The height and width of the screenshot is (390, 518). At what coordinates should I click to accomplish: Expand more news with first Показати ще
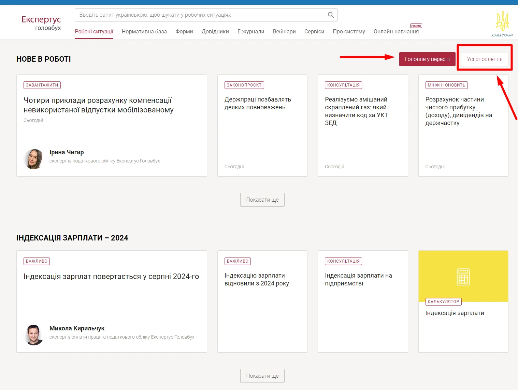click(x=262, y=200)
